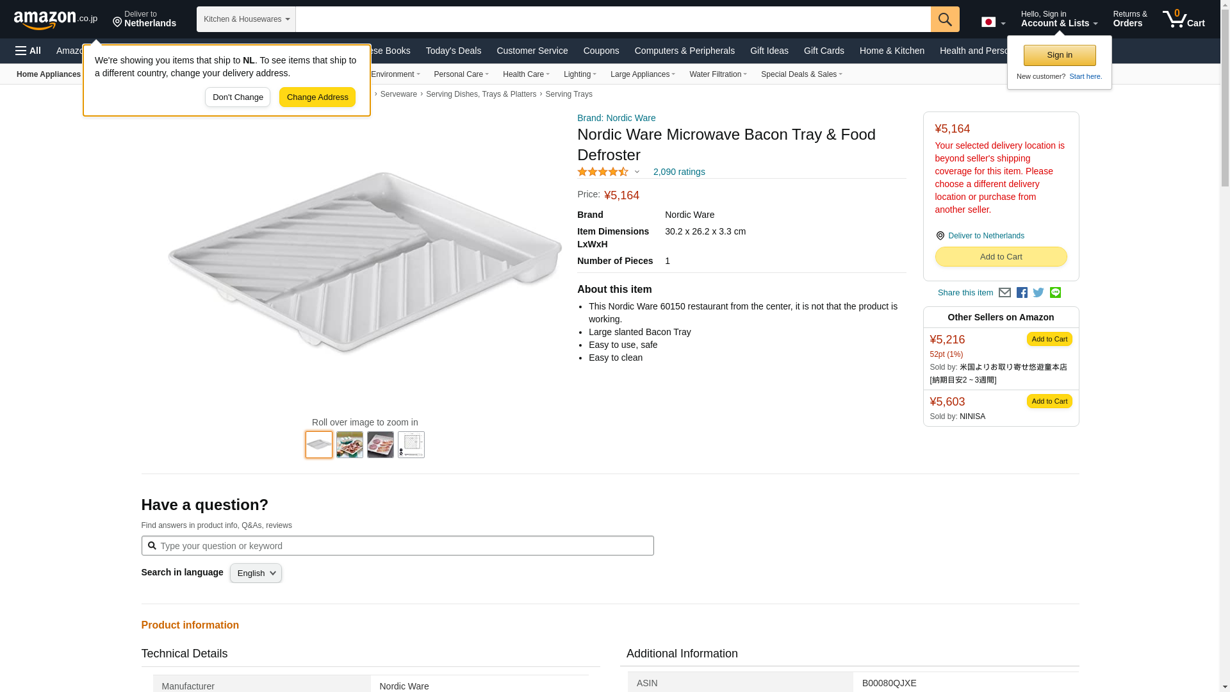Open the Japan flag language selector
Image resolution: width=1230 pixels, height=692 pixels.
click(x=993, y=22)
